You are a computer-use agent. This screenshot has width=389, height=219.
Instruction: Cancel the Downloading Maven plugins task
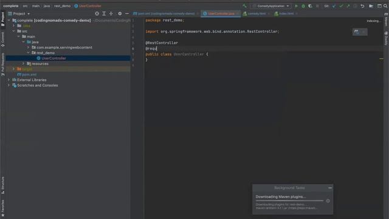[328, 201]
